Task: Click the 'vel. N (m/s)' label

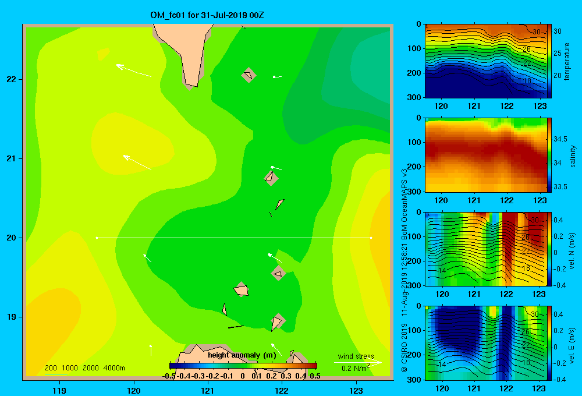Action: pyautogui.click(x=572, y=251)
